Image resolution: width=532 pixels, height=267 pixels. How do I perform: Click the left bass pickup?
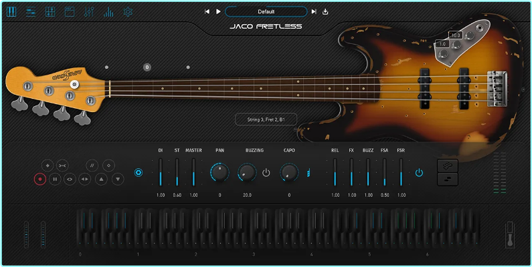(x=424, y=89)
